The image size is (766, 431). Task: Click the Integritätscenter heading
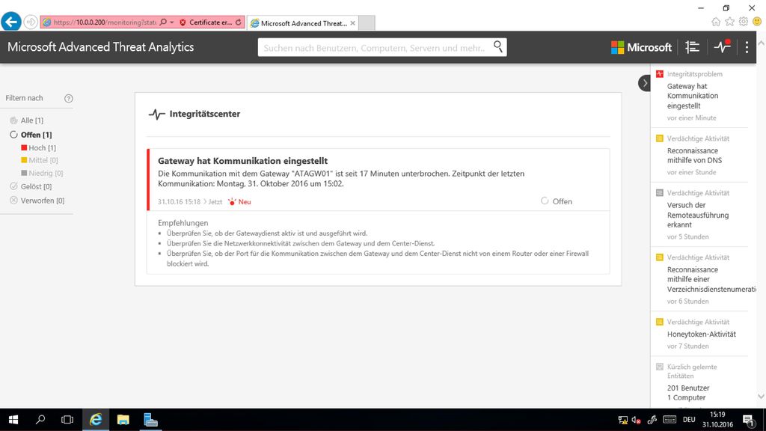[x=205, y=114]
